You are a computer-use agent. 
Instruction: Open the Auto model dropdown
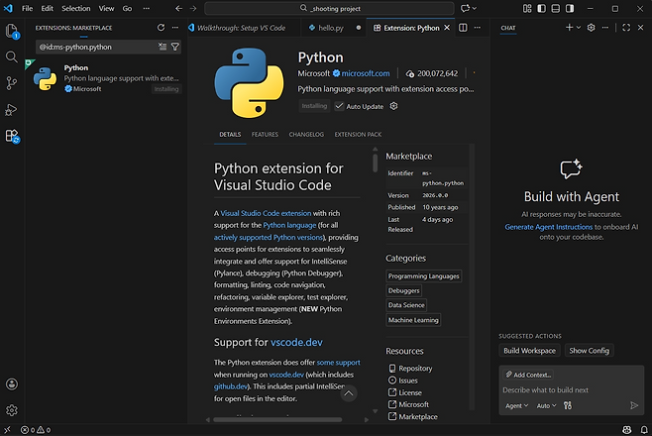point(546,405)
